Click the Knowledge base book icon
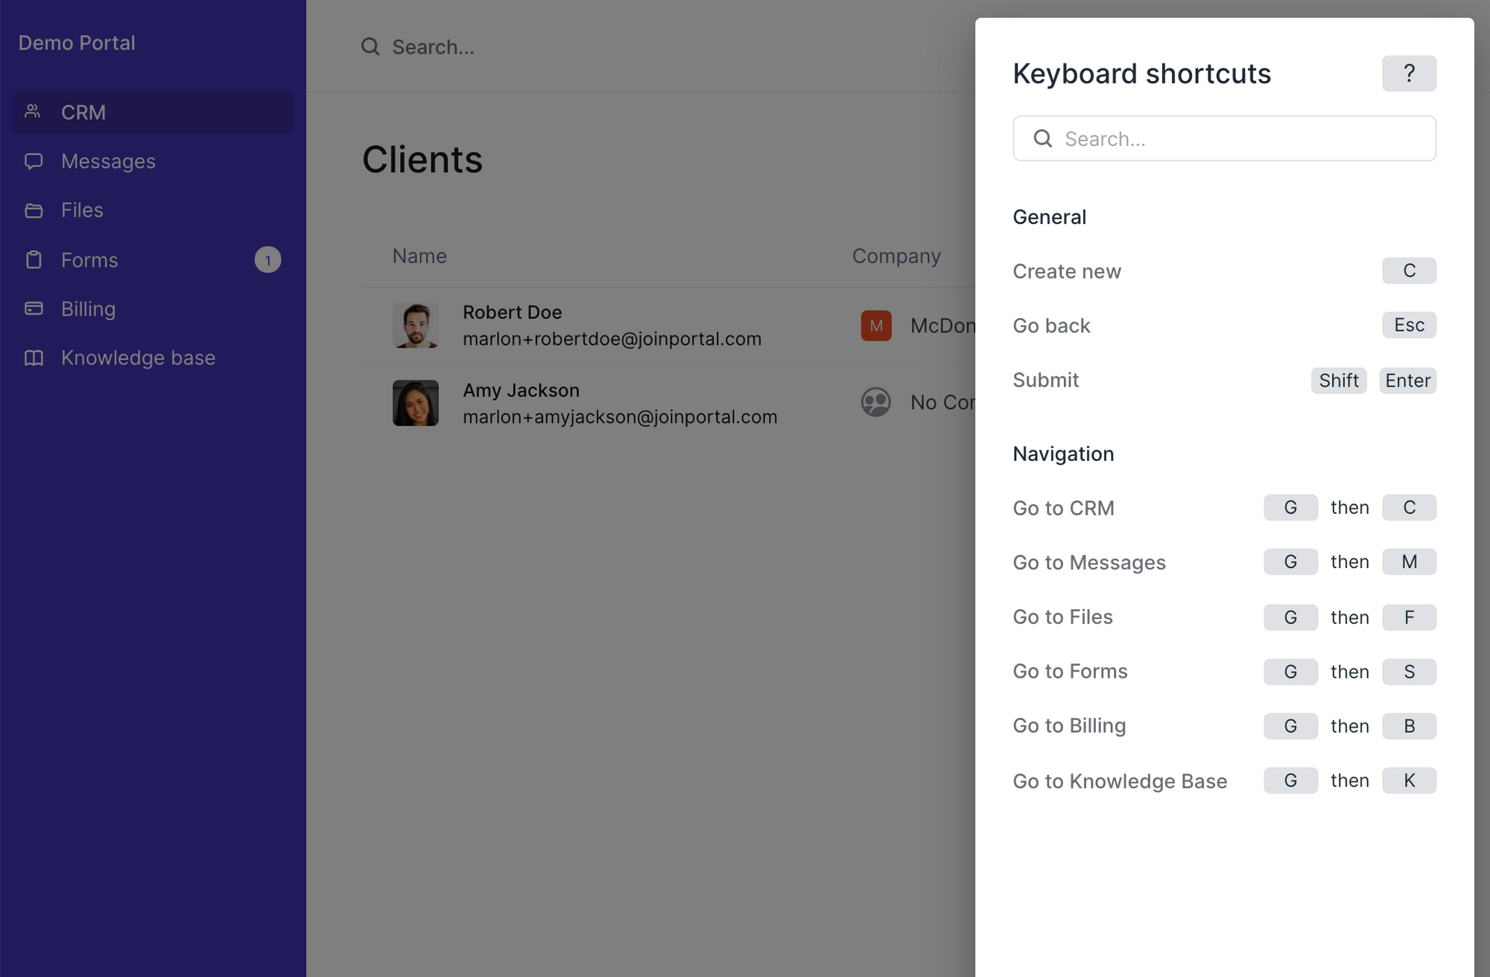The height and width of the screenshot is (977, 1490). point(34,357)
